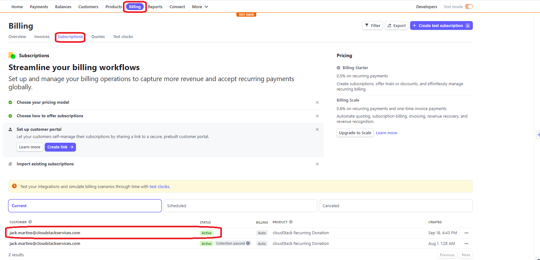This screenshot has width=540, height=260.
Task: Dismiss the Set up customer portal step
Action: click(x=317, y=130)
